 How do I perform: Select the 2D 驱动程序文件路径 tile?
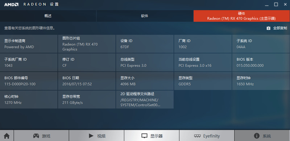pos(145,99)
